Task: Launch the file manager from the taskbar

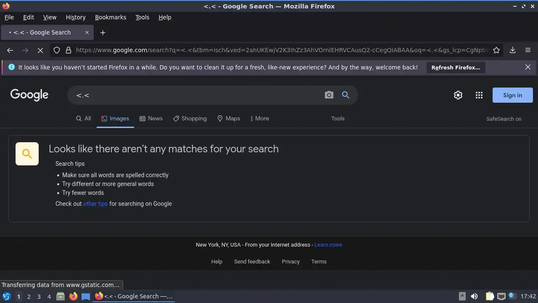Action: [61, 296]
